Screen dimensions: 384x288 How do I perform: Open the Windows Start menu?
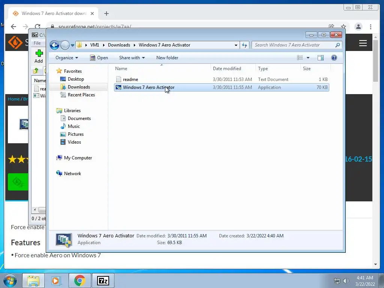pos(10,280)
